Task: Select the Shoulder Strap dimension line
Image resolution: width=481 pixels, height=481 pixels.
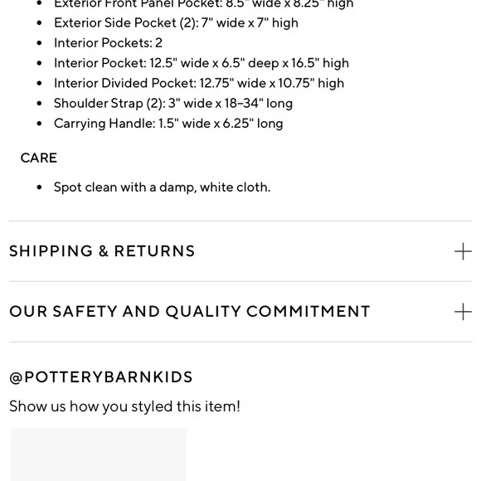Action: click(x=173, y=104)
